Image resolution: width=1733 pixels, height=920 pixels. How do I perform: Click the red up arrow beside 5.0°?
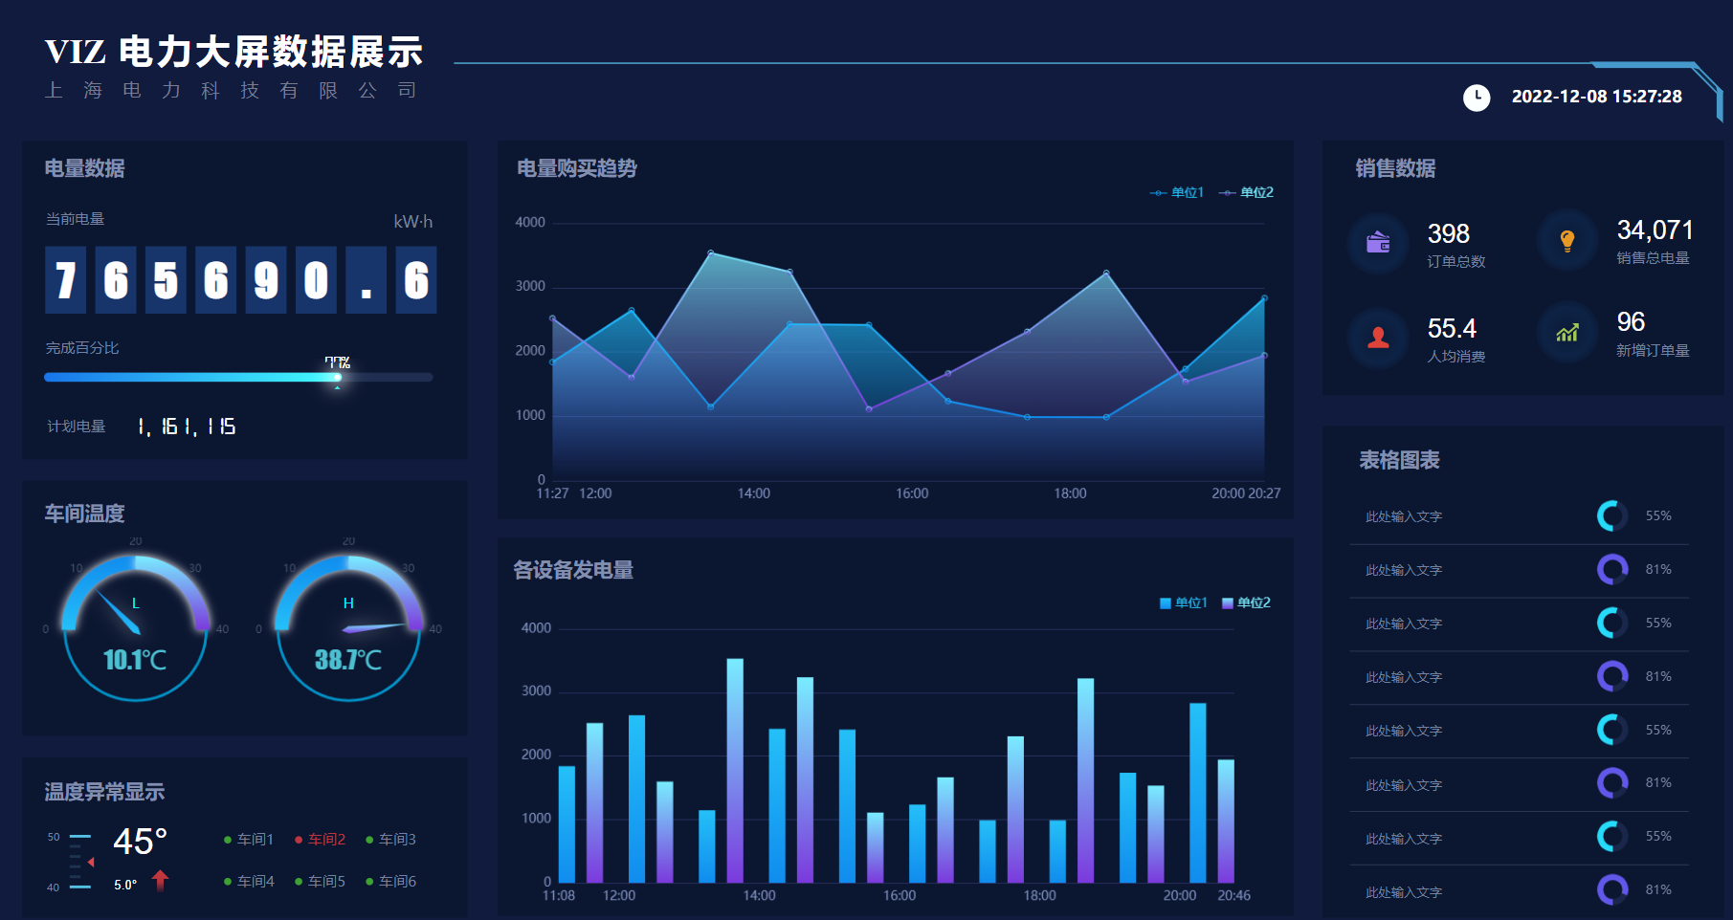click(x=161, y=881)
